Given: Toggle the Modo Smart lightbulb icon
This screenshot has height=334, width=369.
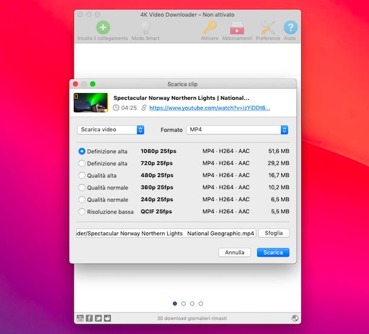Looking at the screenshot, I should 145,28.
